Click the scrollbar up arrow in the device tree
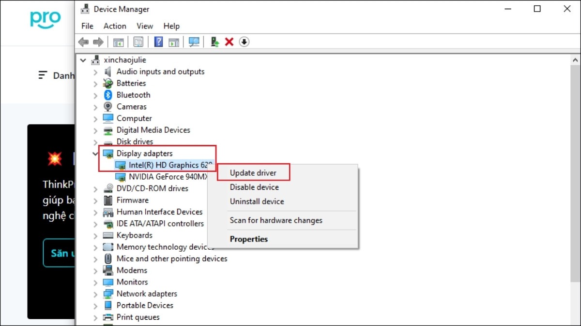The width and height of the screenshot is (581, 326). 575,60
